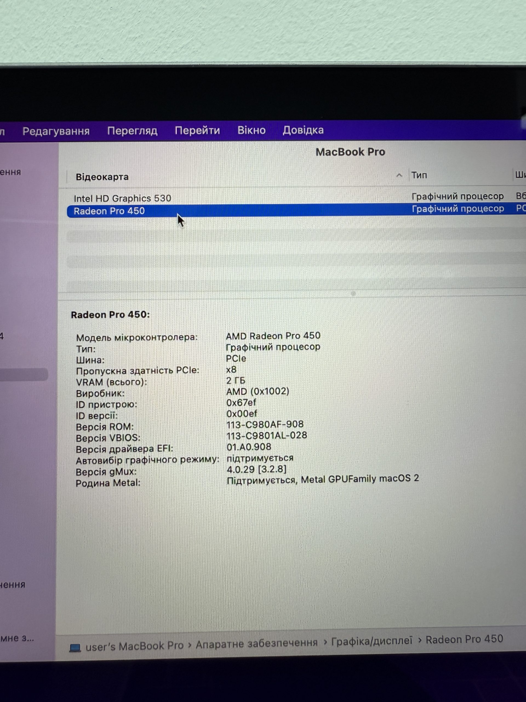
Task: Click the Модель мікроконтролера label
Action: point(137,337)
